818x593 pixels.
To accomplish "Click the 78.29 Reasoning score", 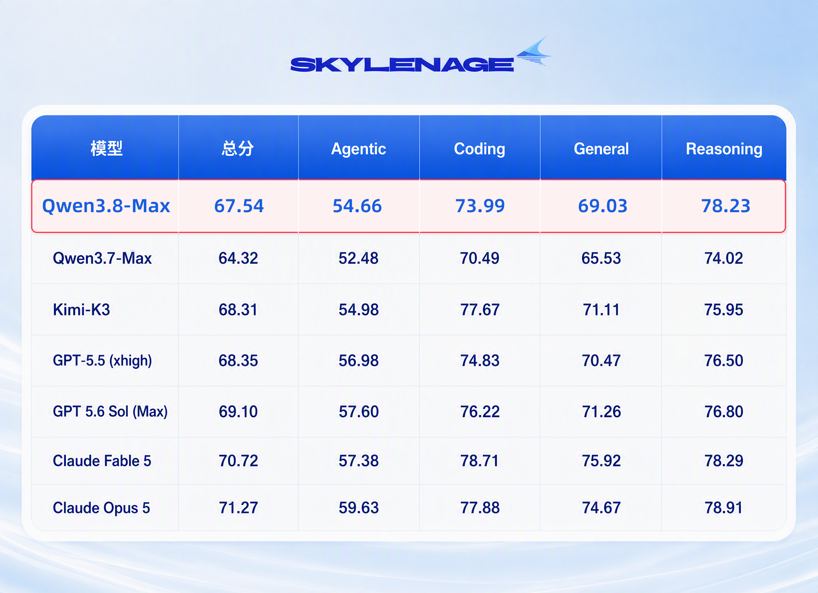I will [724, 461].
